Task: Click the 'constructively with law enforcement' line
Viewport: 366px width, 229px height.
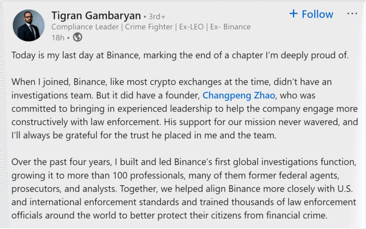Action: pos(86,122)
